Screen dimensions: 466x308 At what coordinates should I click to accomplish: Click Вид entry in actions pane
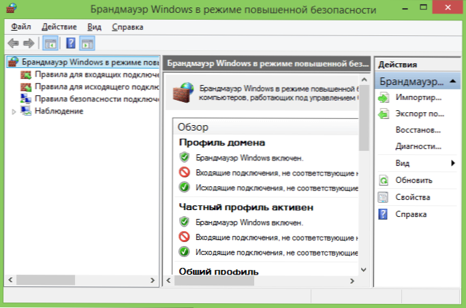[x=403, y=163]
